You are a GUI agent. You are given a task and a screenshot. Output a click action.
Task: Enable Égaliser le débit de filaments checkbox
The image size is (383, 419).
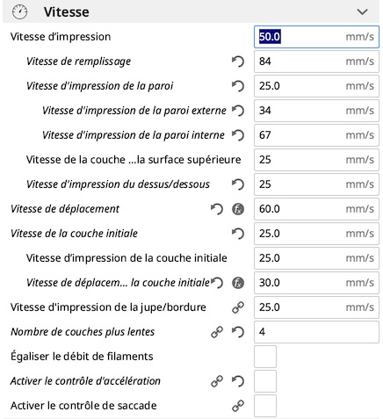(265, 357)
